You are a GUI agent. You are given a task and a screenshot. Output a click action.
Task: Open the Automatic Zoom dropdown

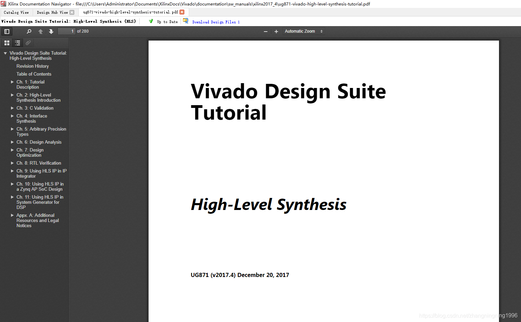(x=304, y=31)
